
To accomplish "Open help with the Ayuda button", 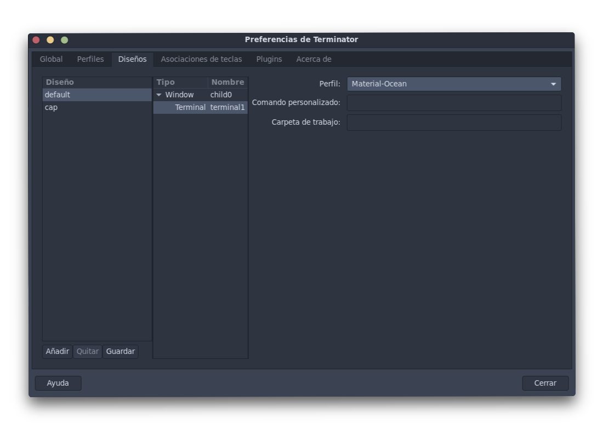I will 58,383.
